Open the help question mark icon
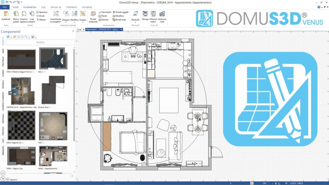Screen dimensions: 329x185 [319, 7]
